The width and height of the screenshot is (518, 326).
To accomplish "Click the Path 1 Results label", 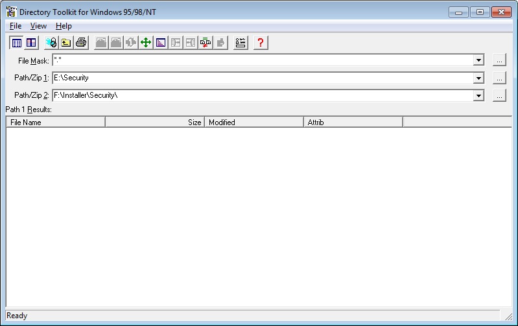I will (29, 110).
